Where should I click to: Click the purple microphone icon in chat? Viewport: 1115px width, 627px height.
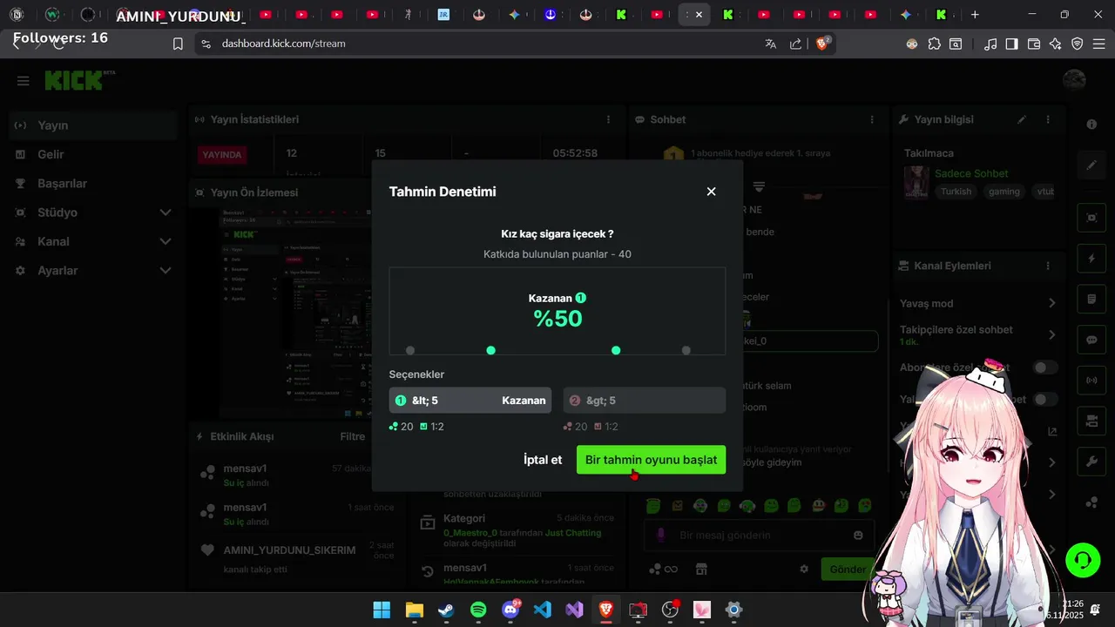[x=661, y=535]
